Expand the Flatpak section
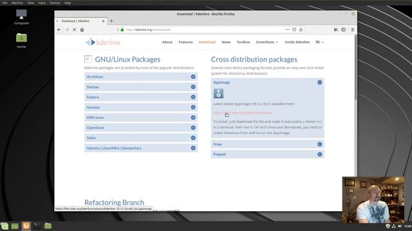Viewport: 412px width, 231px height. tap(268, 154)
